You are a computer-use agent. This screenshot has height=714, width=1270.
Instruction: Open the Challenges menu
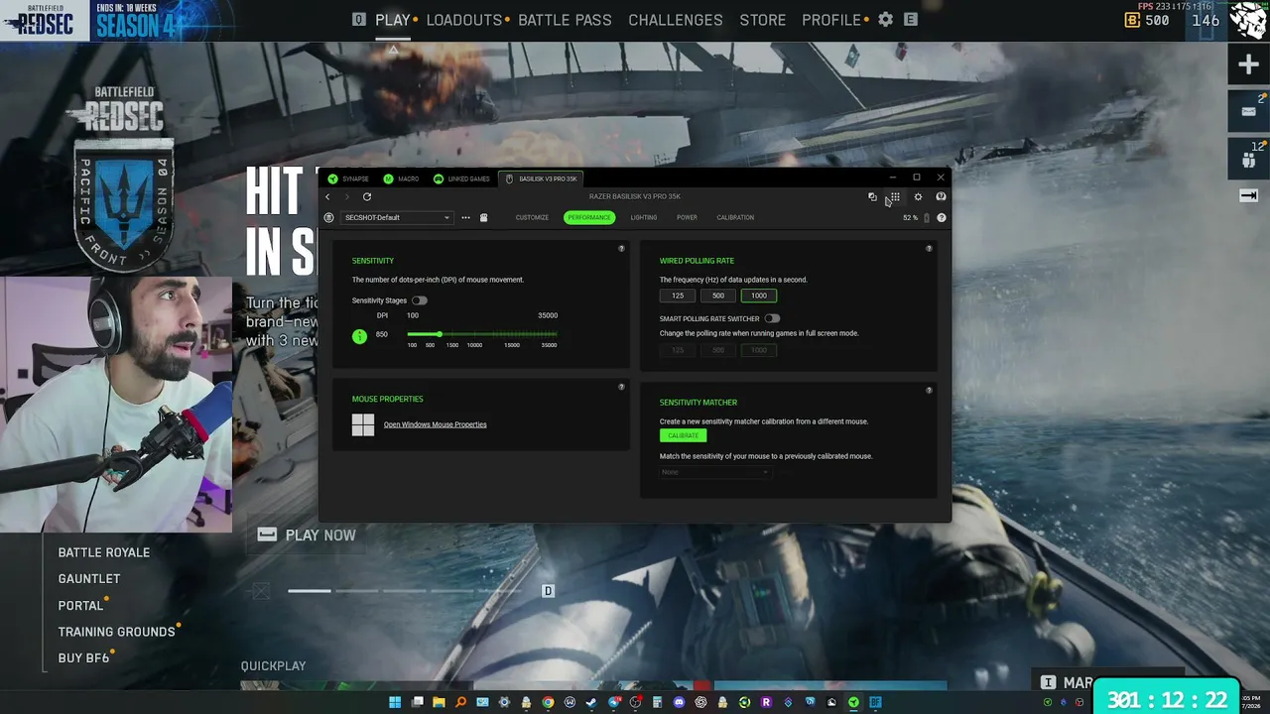pyautogui.click(x=676, y=20)
